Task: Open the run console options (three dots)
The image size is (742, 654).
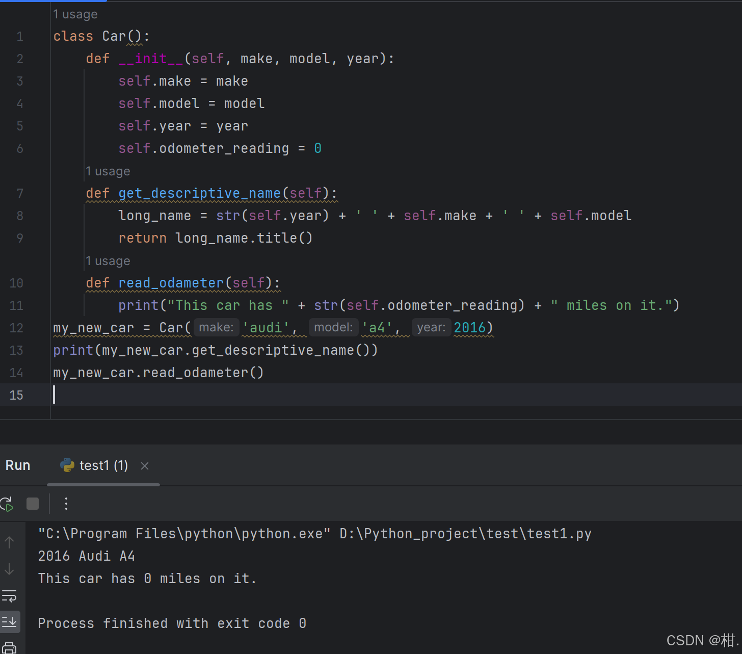Action: 66,504
